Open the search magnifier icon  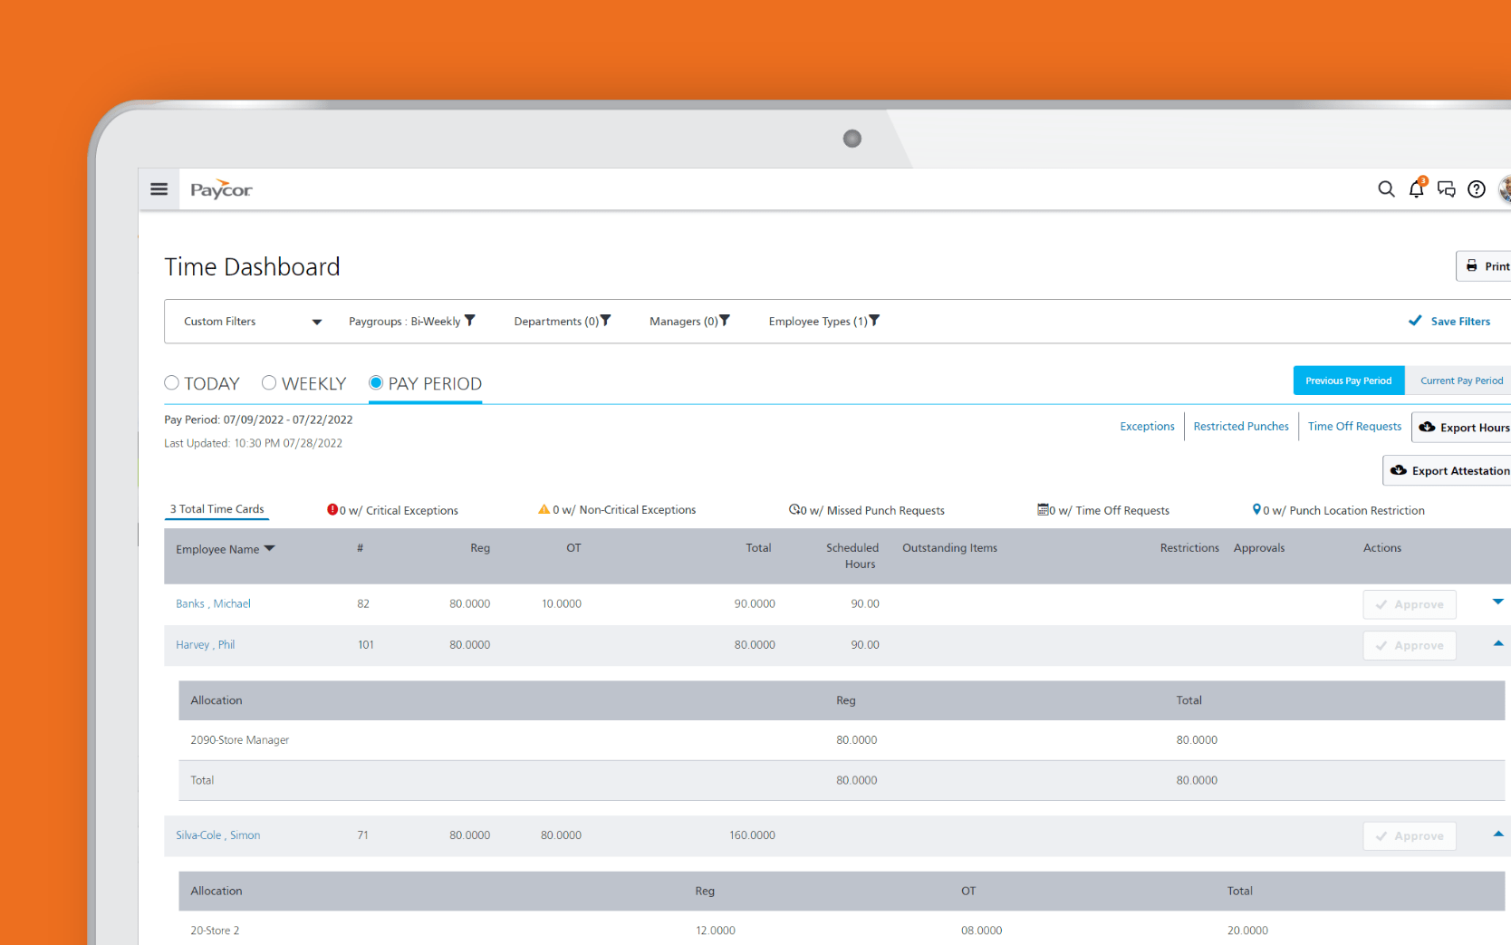1386,189
